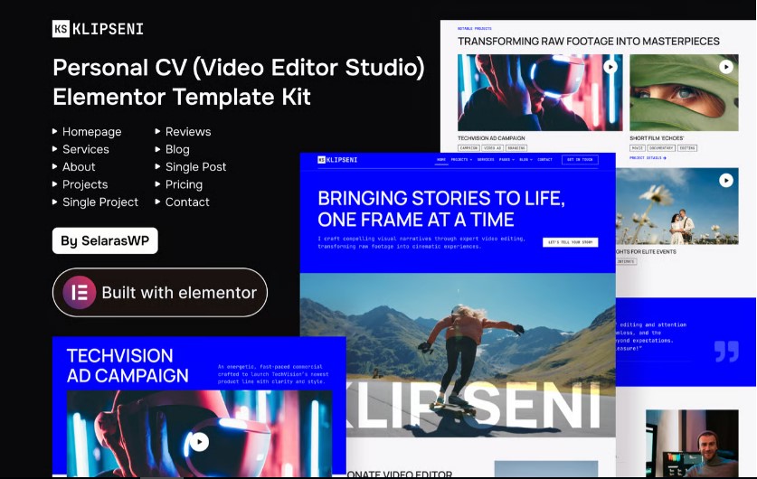Viewport: 757px width, 479px height.
Task: Open the Services menu item in the navbar
Action: (486, 160)
